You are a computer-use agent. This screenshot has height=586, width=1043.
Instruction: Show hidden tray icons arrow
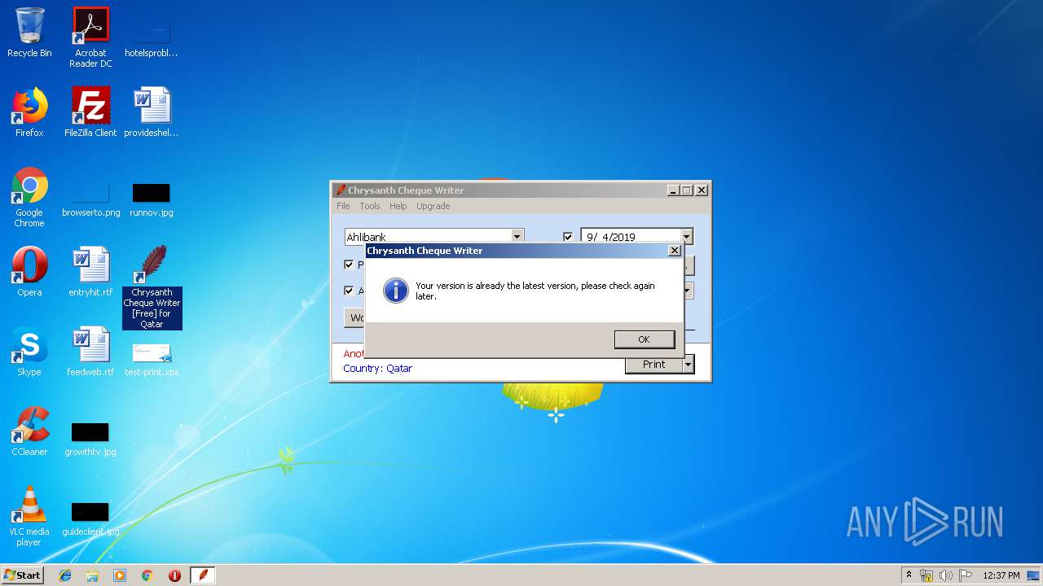[909, 575]
